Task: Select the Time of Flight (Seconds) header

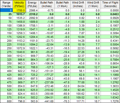Action: tap(110, 4)
